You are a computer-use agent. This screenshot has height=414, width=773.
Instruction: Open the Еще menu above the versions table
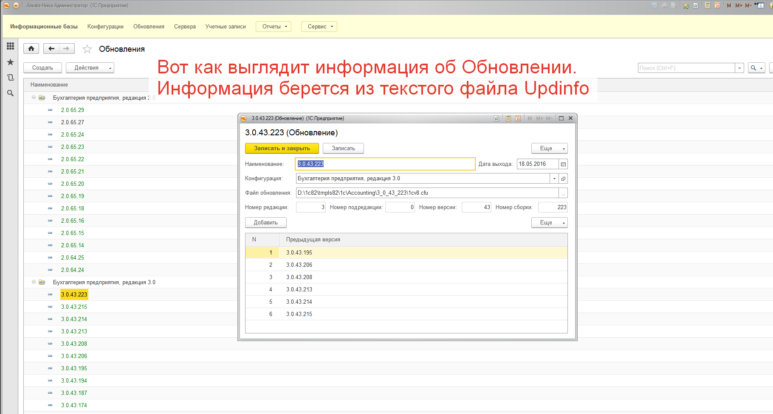click(549, 223)
